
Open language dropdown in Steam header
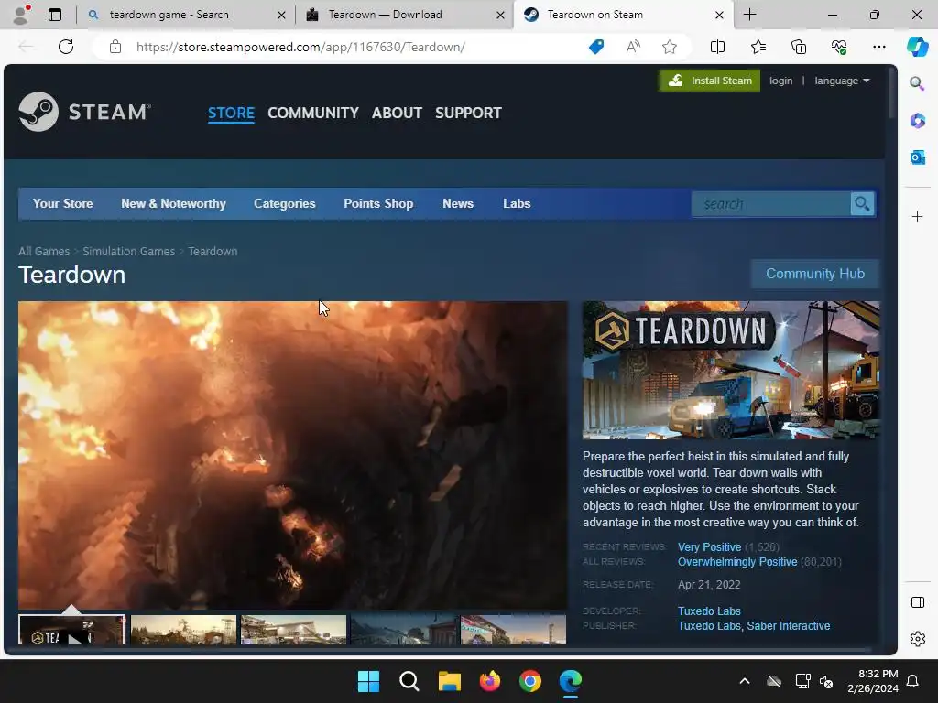point(842,81)
